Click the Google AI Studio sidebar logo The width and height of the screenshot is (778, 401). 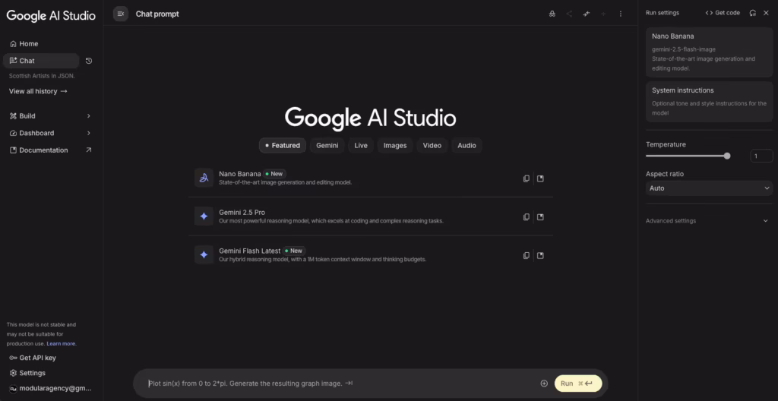coord(51,15)
